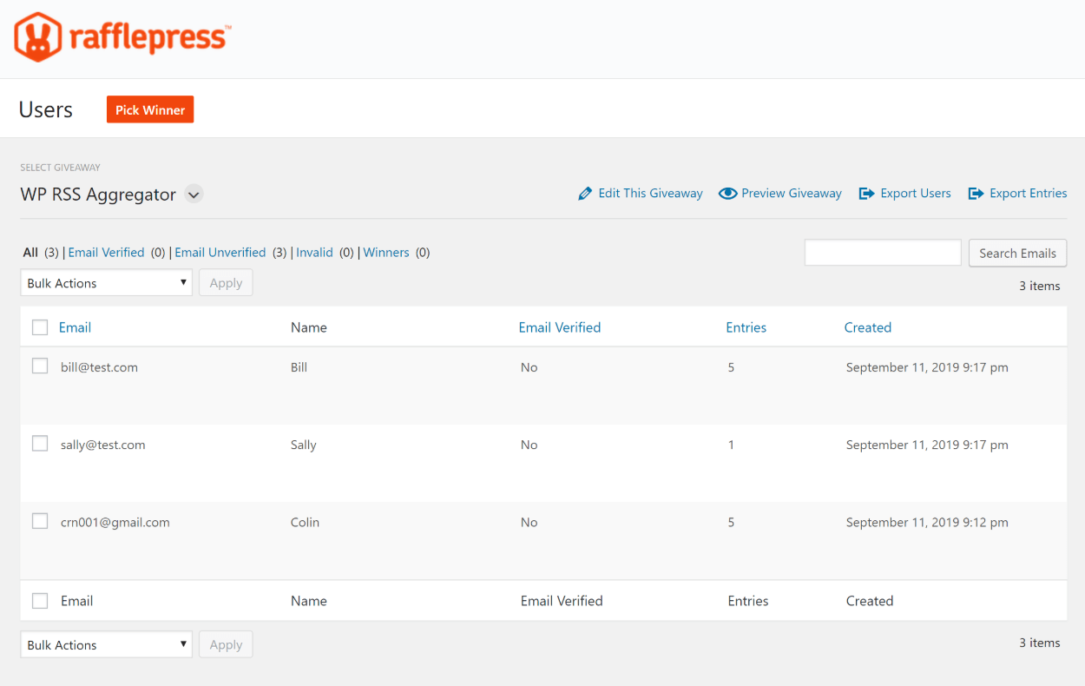1085x686 pixels.
Task: Click the September 11, 2019 9:12 pm date
Action: click(x=927, y=523)
